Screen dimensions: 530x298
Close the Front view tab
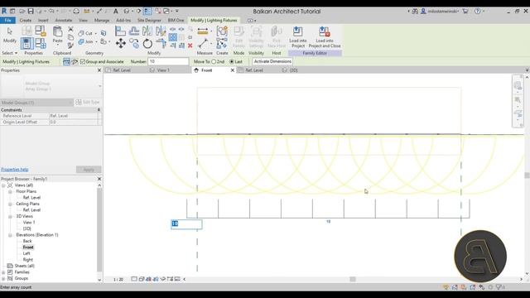(x=233, y=70)
